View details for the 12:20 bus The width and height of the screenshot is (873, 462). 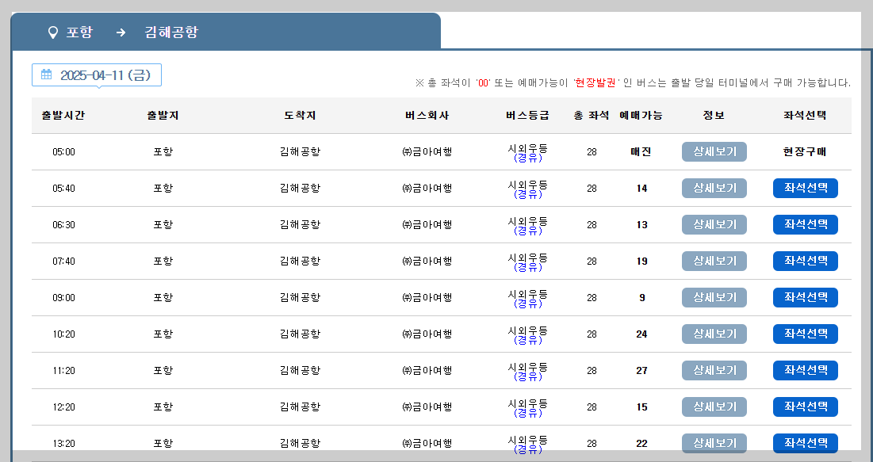click(x=713, y=407)
